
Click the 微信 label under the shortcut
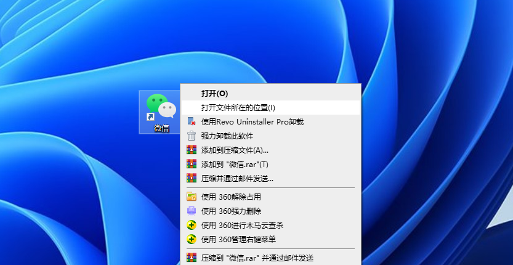(x=161, y=128)
